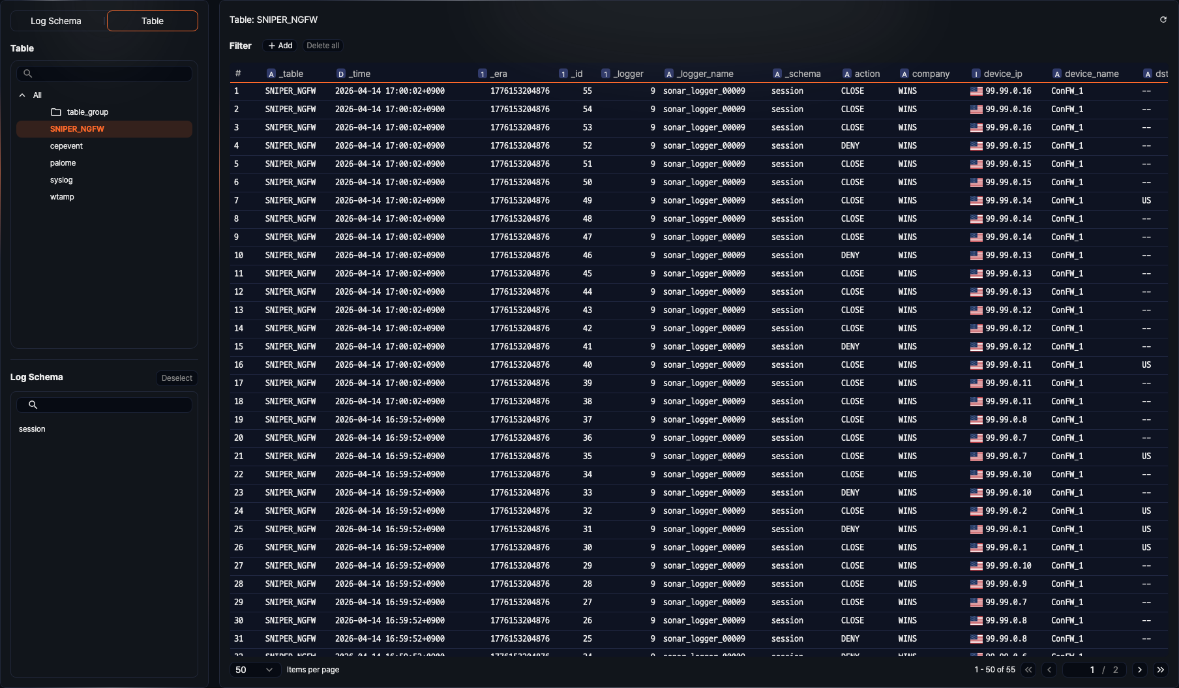The width and height of the screenshot is (1179, 688).
Task: Select the session schema entry
Action: click(x=32, y=428)
